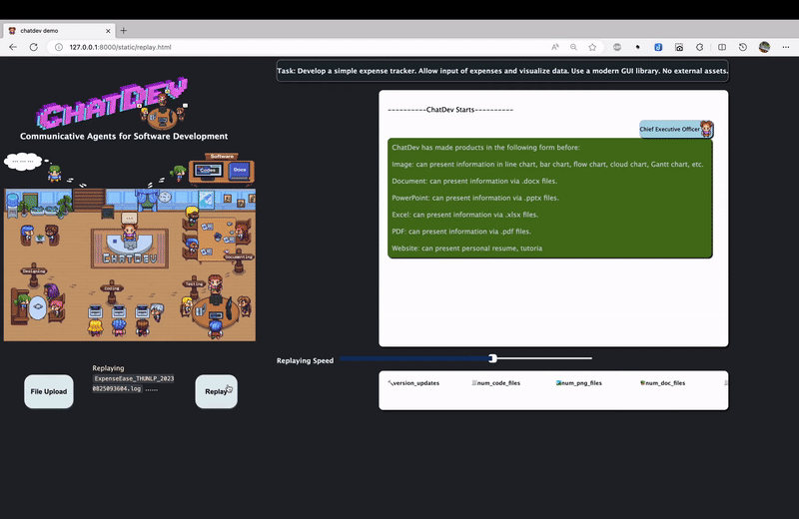Open browser Settings and more menu
The height and width of the screenshot is (519, 799).
click(x=786, y=47)
